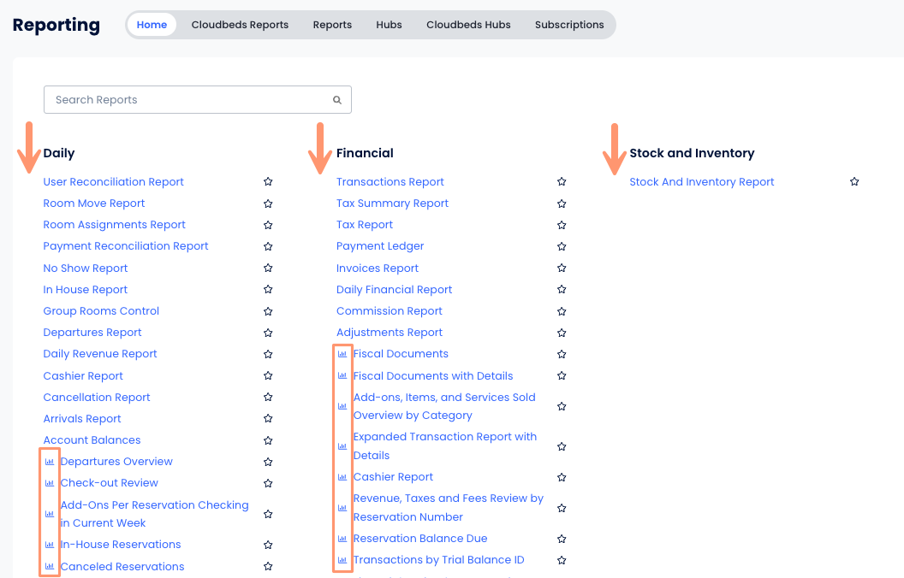The height and width of the screenshot is (578, 904).
Task: Toggle favorite star for Stock And Inventory Report
Action: [x=854, y=182]
